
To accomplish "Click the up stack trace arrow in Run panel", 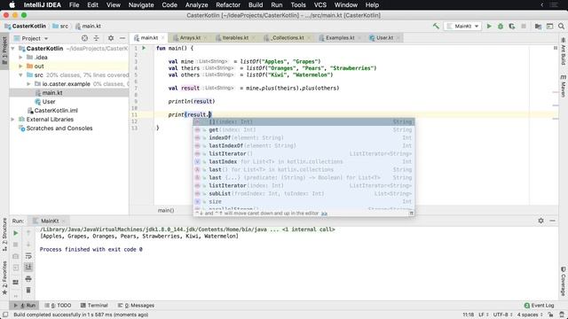I will tap(28, 233).
